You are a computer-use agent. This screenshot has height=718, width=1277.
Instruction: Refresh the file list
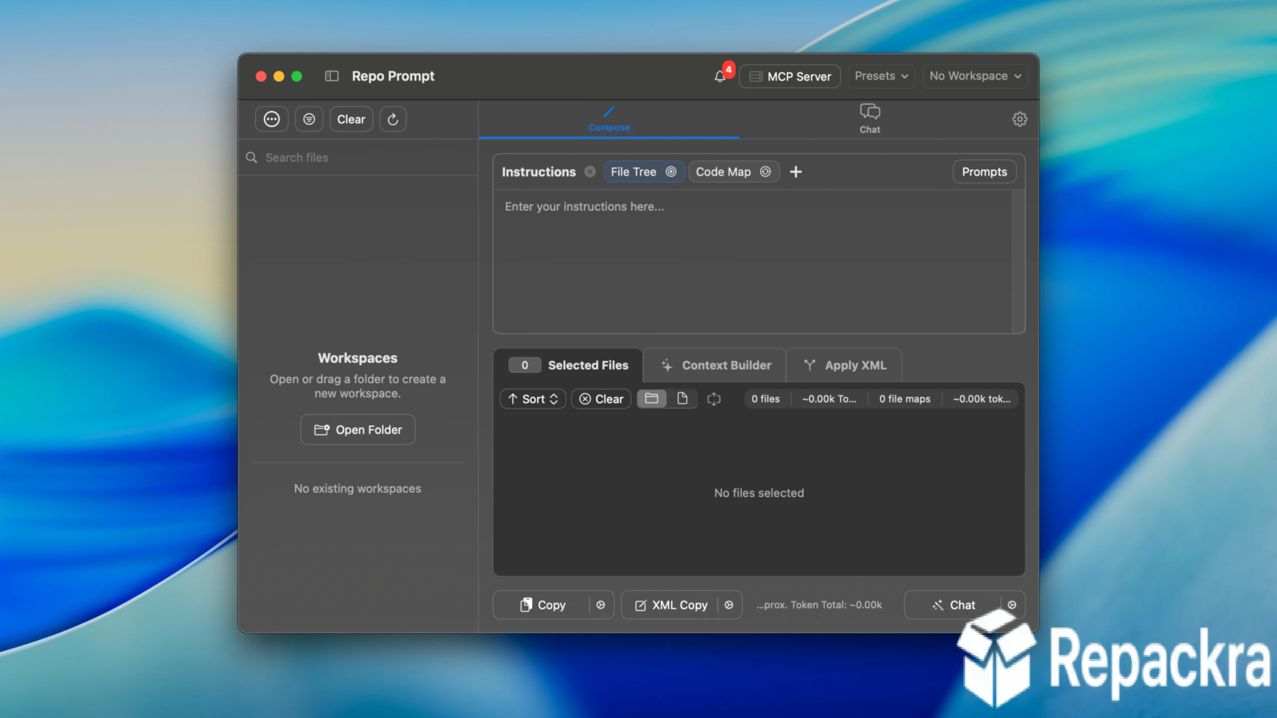point(393,119)
